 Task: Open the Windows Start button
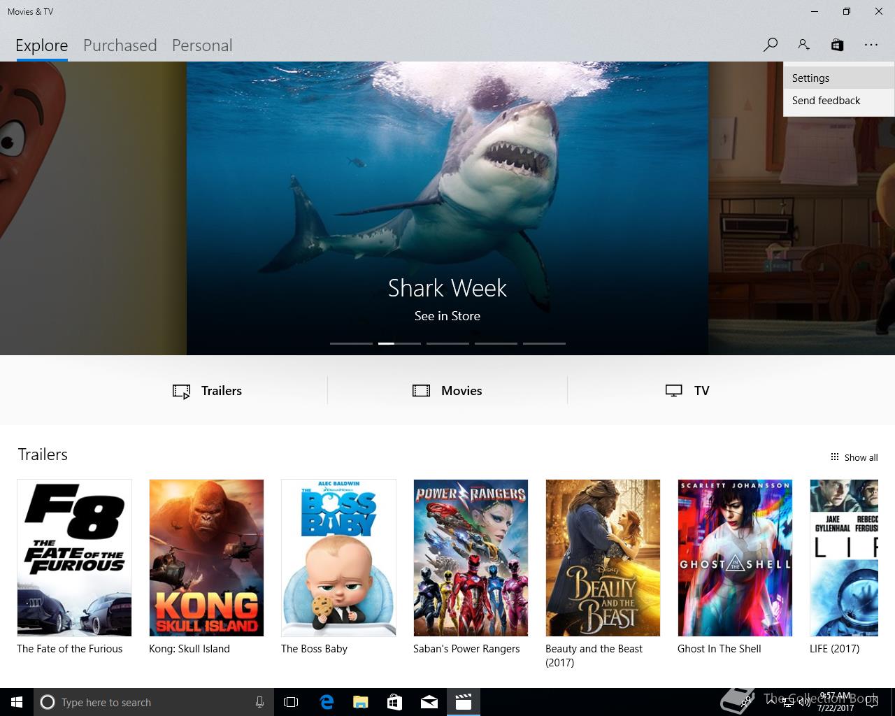point(17,702)
